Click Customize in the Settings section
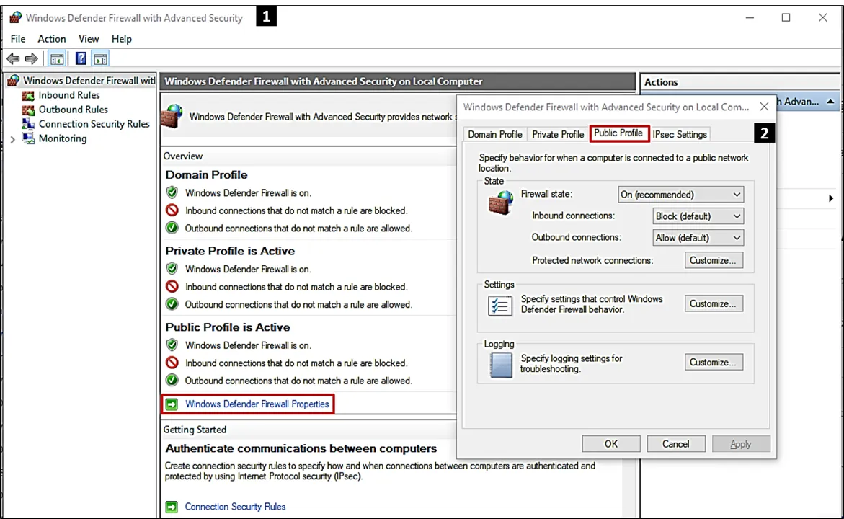The image size is (844, 519). tap(714, 303)
